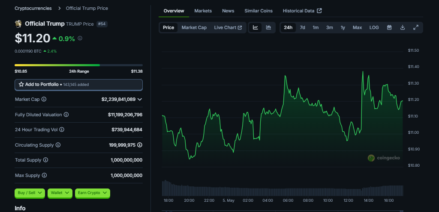Click the 5. May date axis label

click(229, 200)
